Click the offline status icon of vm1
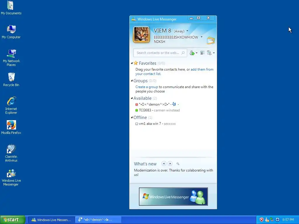The image size is (299, 224). point(137,124)
